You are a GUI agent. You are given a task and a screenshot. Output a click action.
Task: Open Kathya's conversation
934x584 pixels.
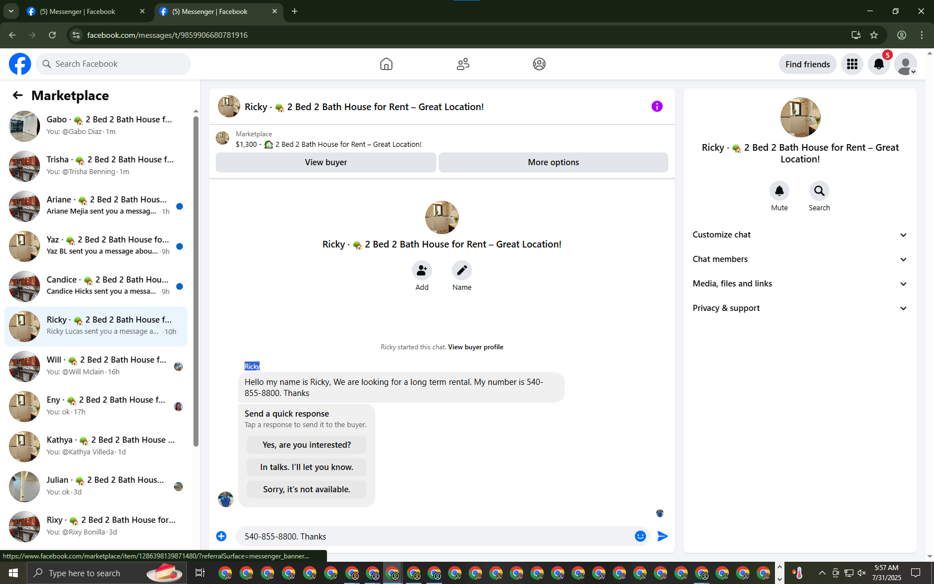[x=96, y=446]
